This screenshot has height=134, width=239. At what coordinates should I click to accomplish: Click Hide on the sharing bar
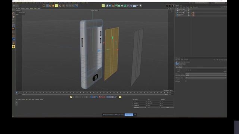(135, 115)
